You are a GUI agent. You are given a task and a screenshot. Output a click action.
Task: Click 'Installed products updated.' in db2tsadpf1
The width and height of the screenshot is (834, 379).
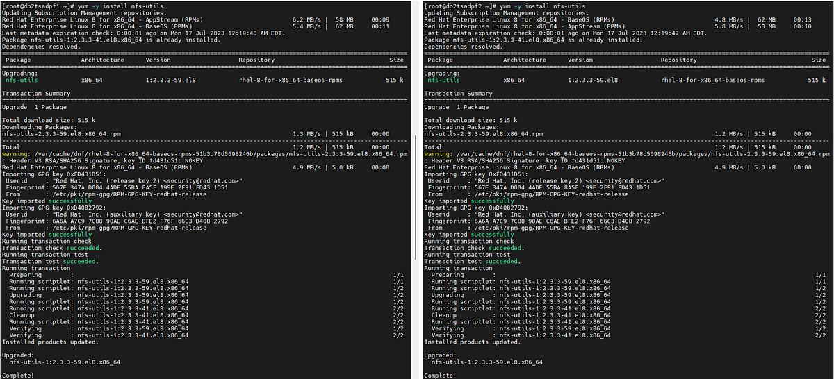[49, 342]
